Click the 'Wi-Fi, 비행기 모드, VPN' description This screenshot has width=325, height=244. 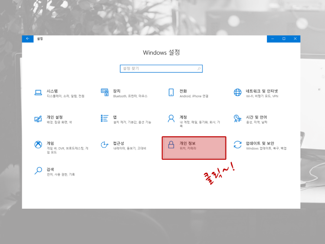coord(262,96)
